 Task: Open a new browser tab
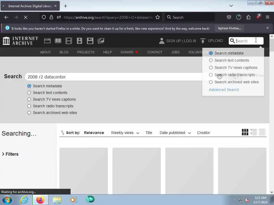(x=65, y=6)
